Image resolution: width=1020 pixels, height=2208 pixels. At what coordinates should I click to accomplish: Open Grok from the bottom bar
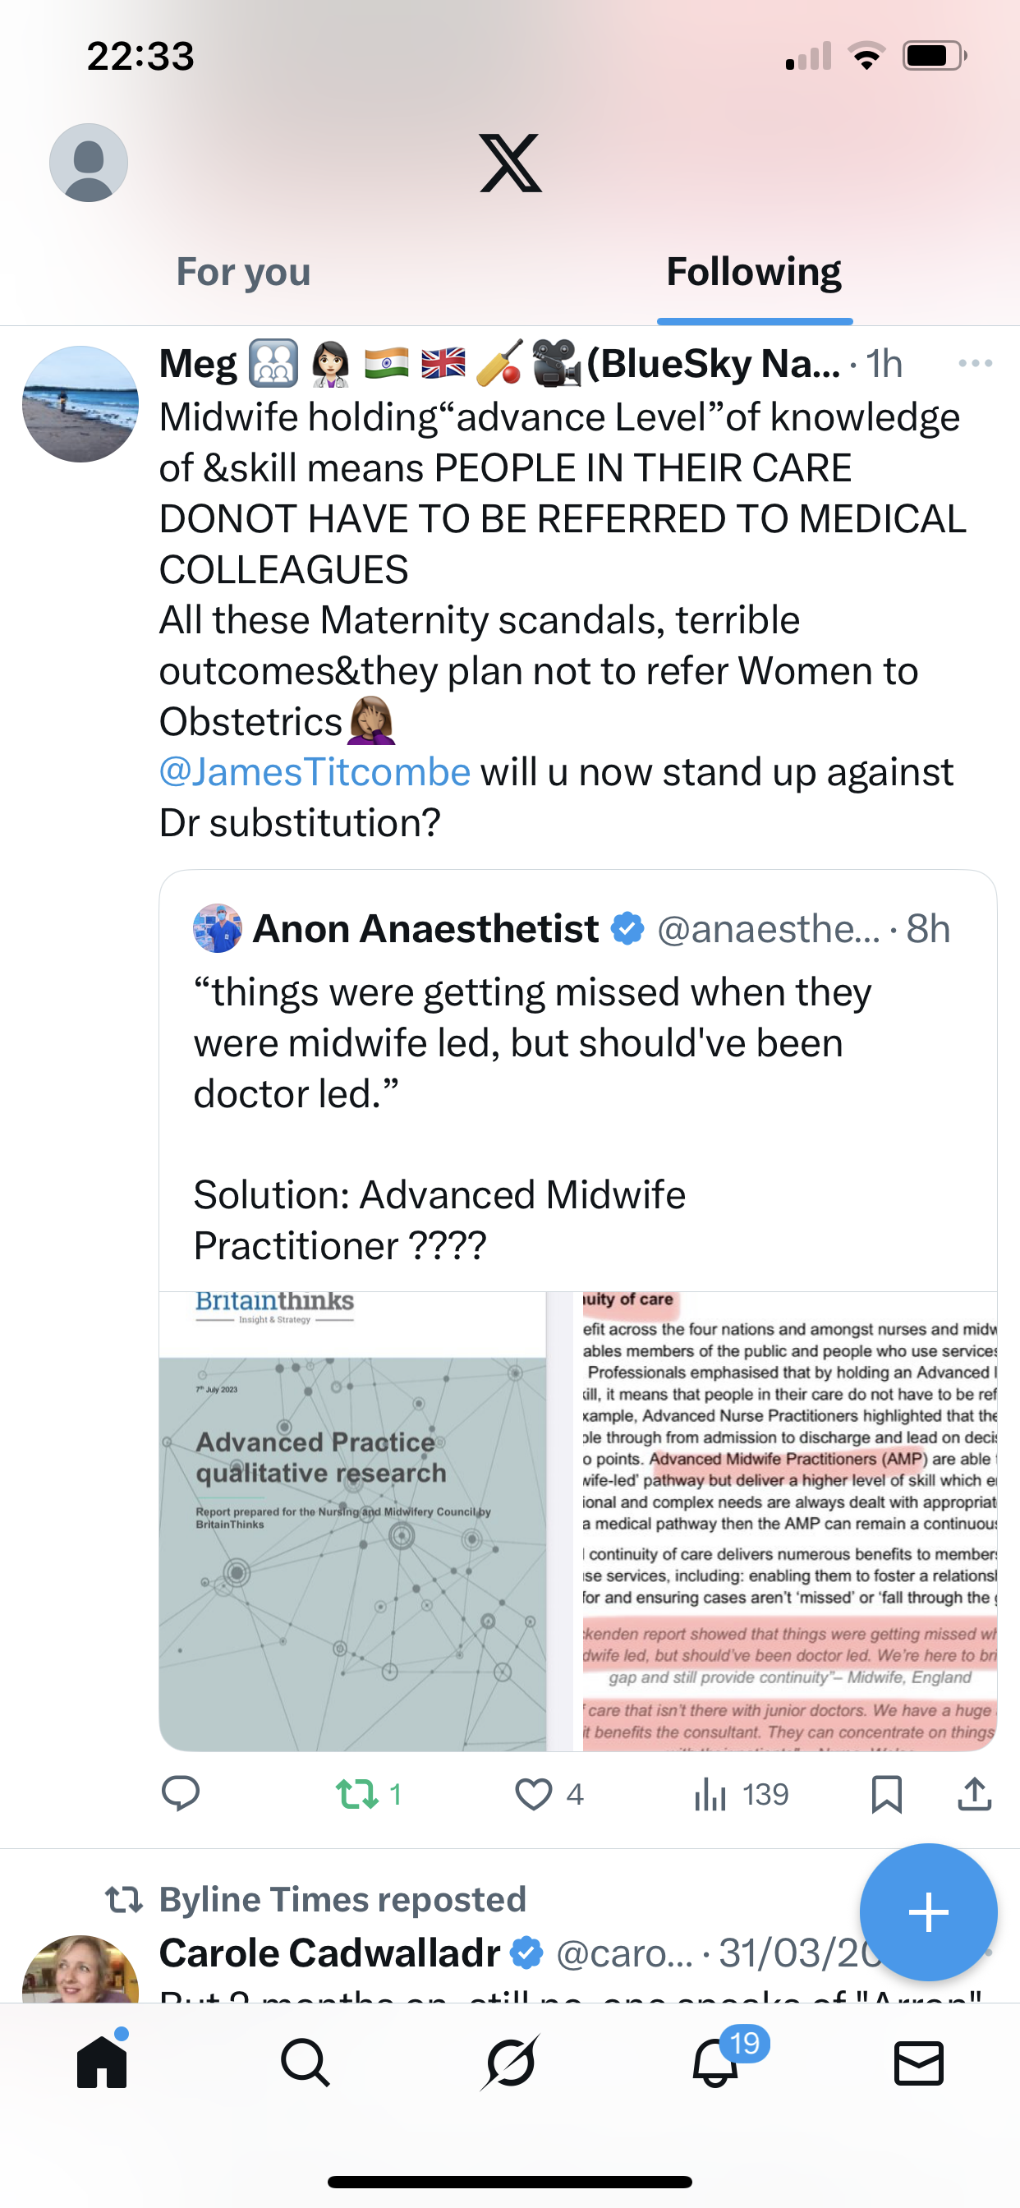510,2063
